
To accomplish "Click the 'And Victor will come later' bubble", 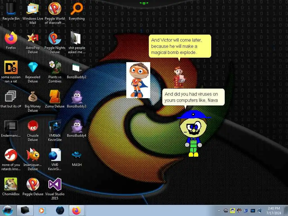I will [180, 46].
